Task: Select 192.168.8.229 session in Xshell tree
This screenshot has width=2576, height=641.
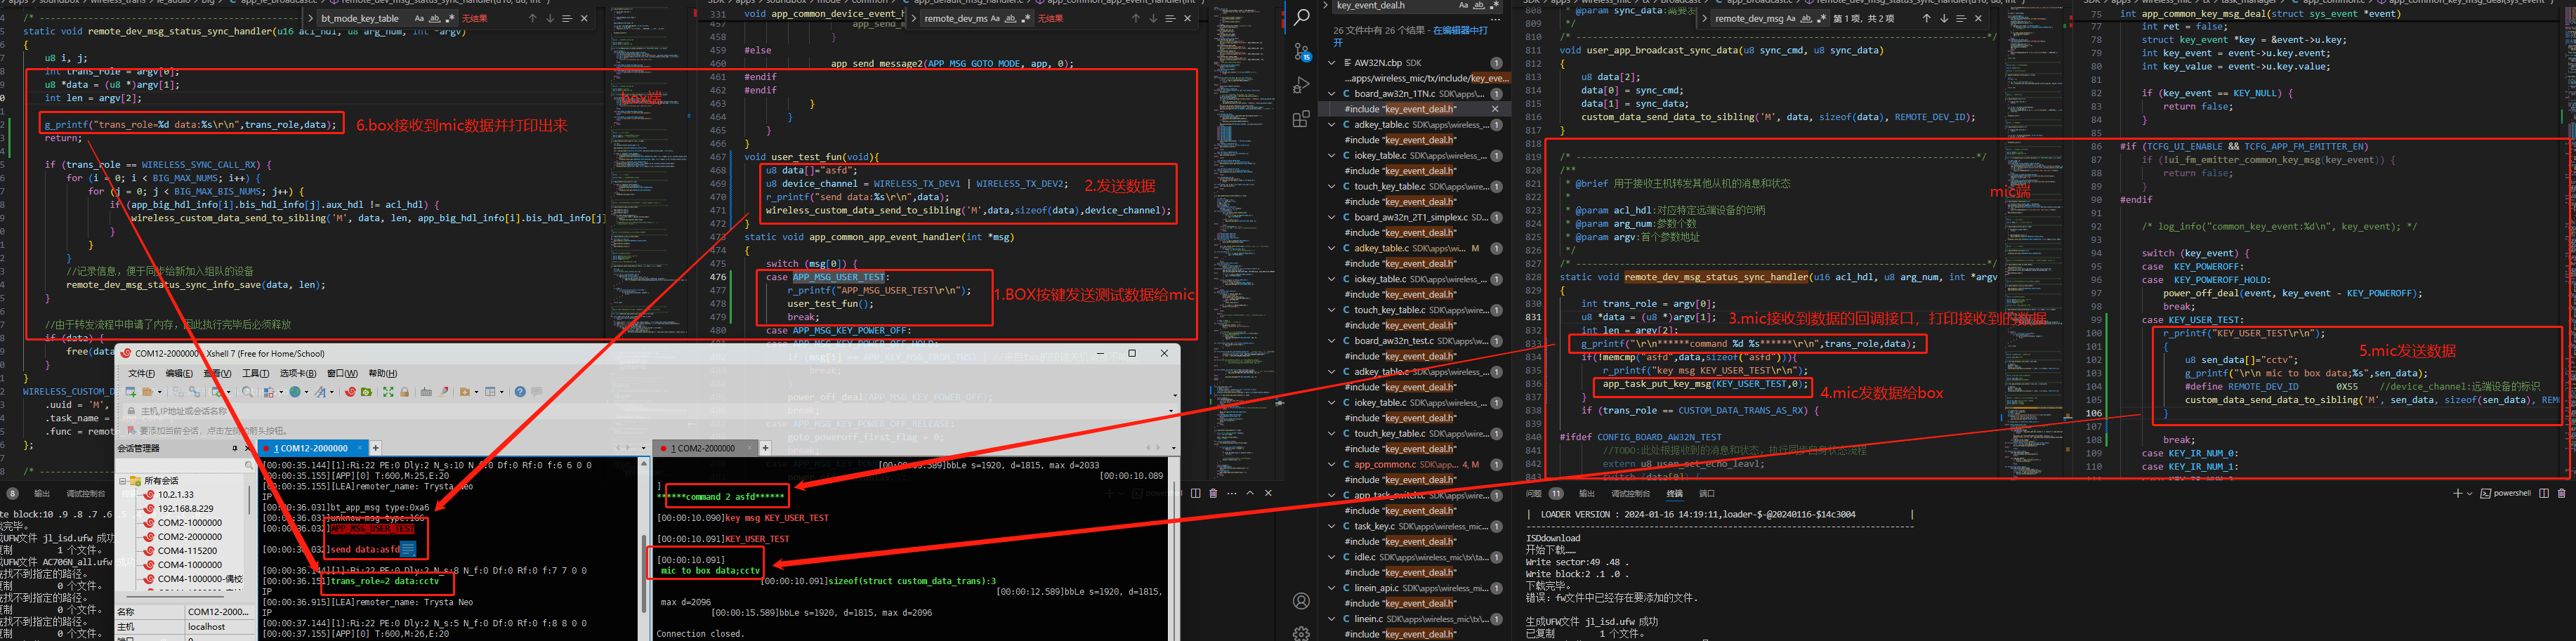Action: point(186,508)
